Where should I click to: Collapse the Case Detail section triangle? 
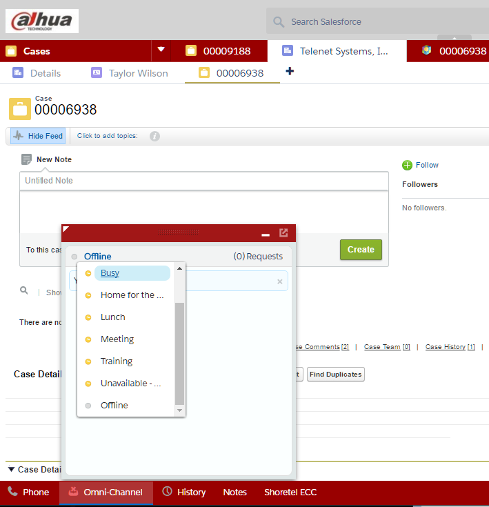pyautogui.click(x=11, y=469)
